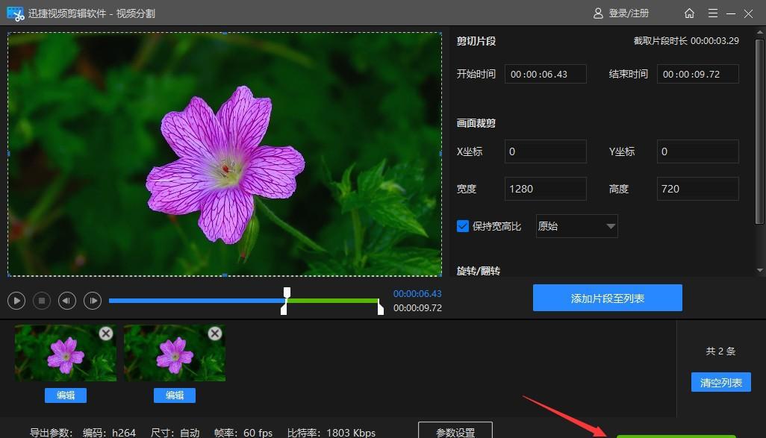The image size is (766, 438).
Task: Click the 共 2 条 count text
Action: tap(720, 351)
